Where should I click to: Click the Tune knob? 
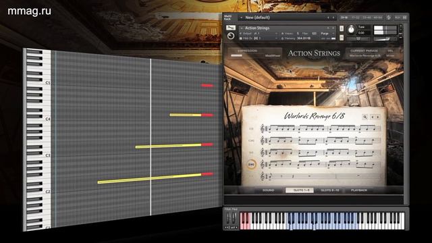click(x=351, y=30)
